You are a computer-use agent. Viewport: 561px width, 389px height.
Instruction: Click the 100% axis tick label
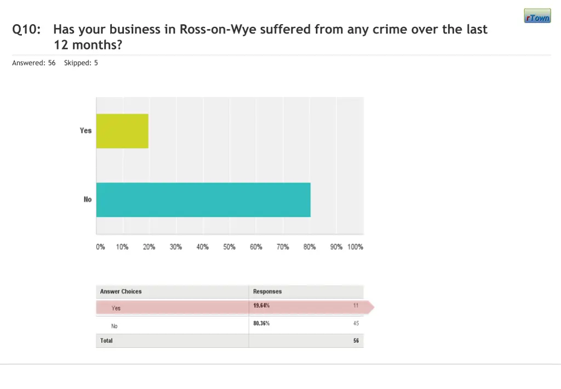pyautogui.click(x=355, y=247)
